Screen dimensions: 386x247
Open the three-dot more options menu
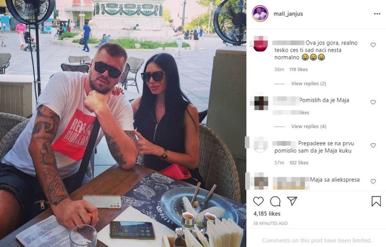(377, 14)
